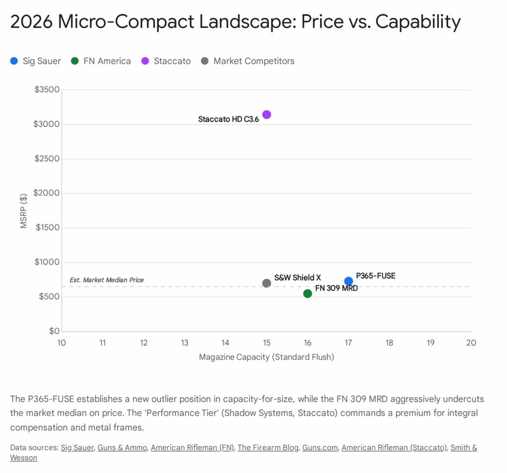Viewport: 507px width, 473px height.
Task: Open the American Rifleman (FN) source link
Action: coord(192,448)
